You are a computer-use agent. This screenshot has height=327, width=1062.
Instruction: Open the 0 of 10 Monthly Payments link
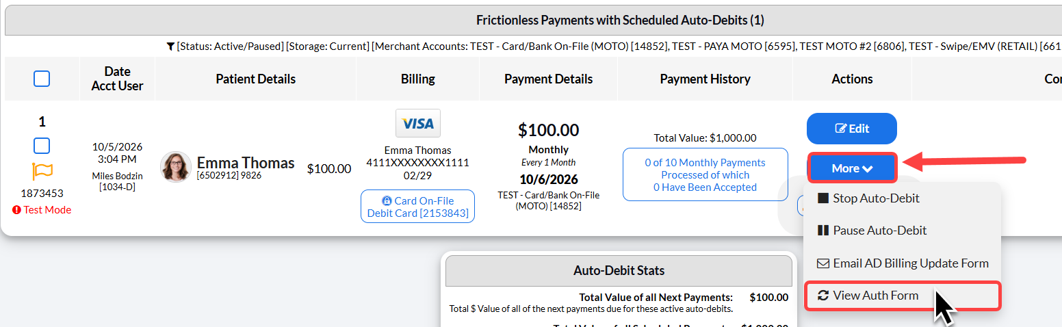705,175
